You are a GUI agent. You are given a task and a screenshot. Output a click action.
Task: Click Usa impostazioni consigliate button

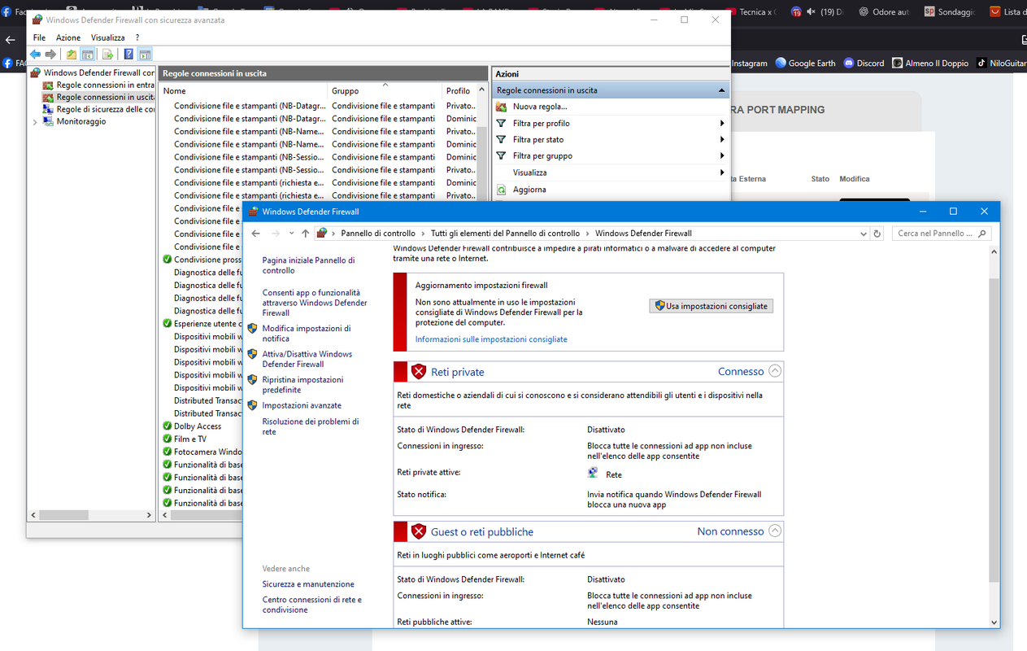click(x=712, y=306)
